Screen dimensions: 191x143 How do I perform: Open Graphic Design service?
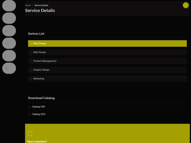point(107,70)
